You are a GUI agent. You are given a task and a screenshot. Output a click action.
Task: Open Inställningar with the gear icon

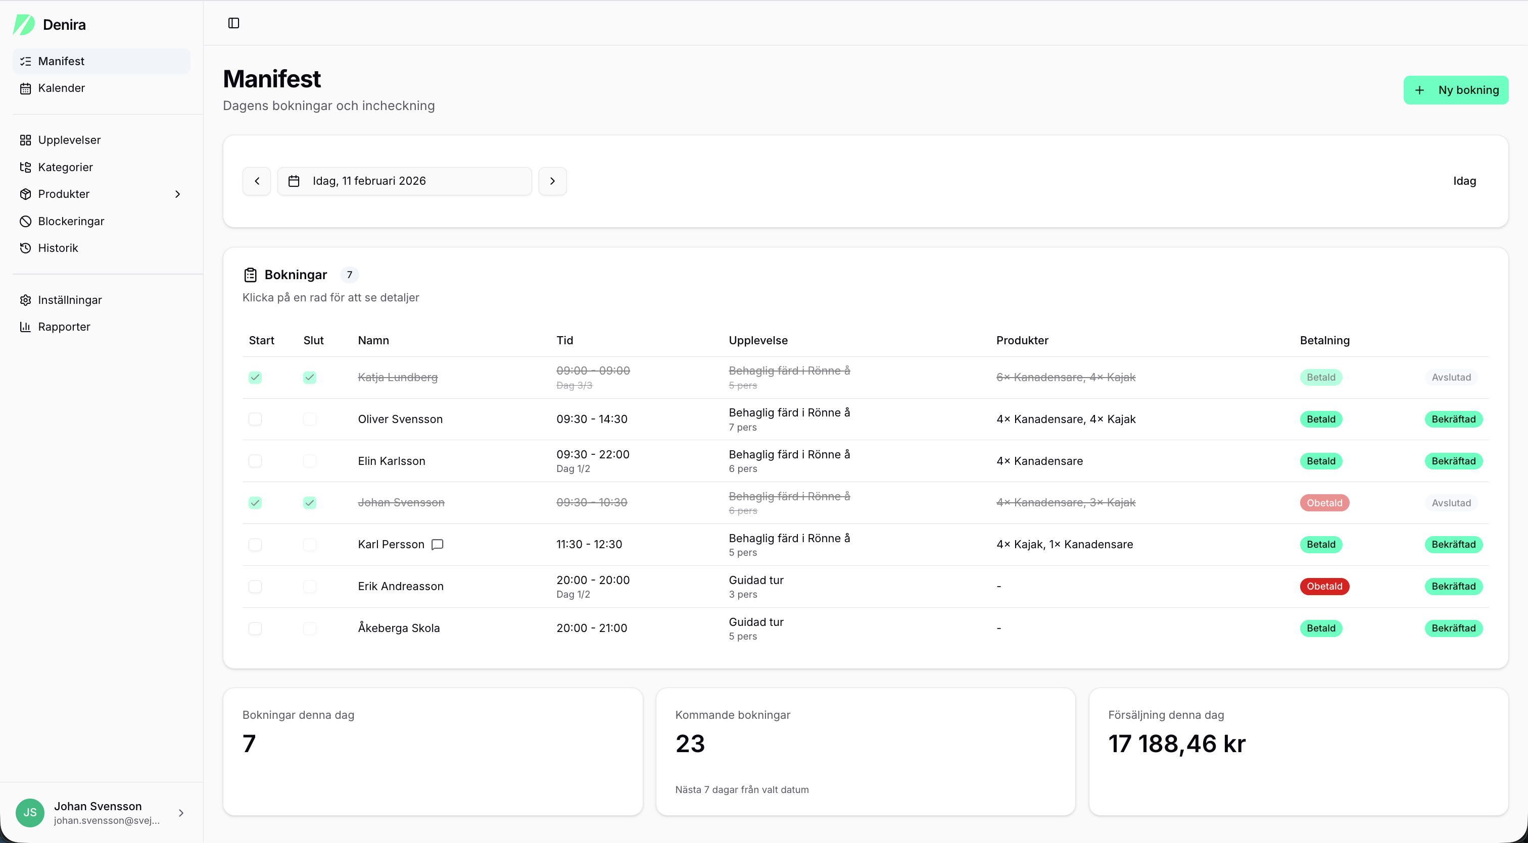click(x=25, y=300)
